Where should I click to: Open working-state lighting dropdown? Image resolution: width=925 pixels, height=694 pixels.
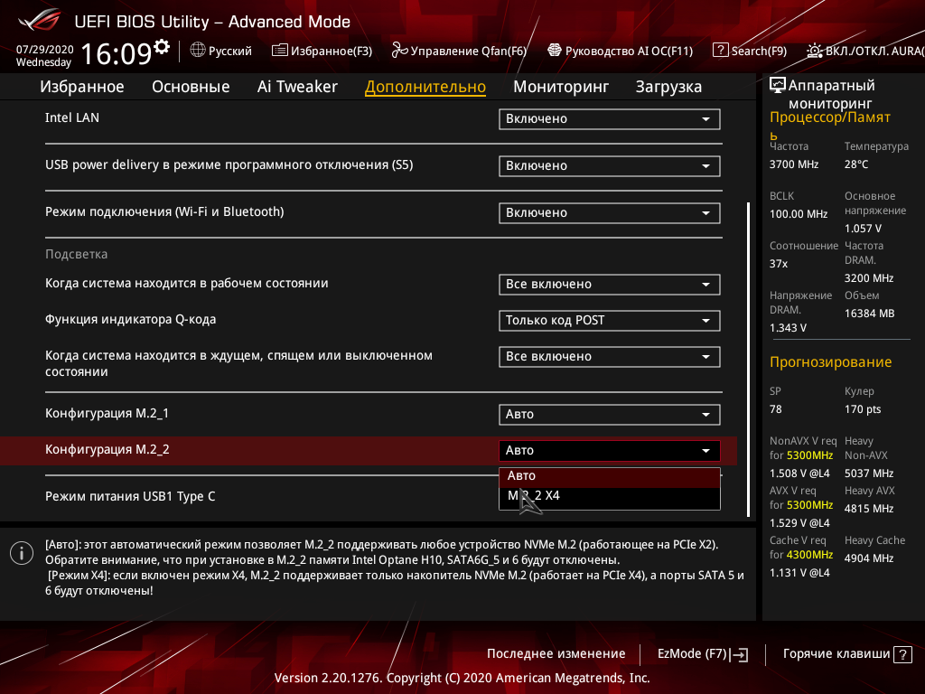(610, 285)
